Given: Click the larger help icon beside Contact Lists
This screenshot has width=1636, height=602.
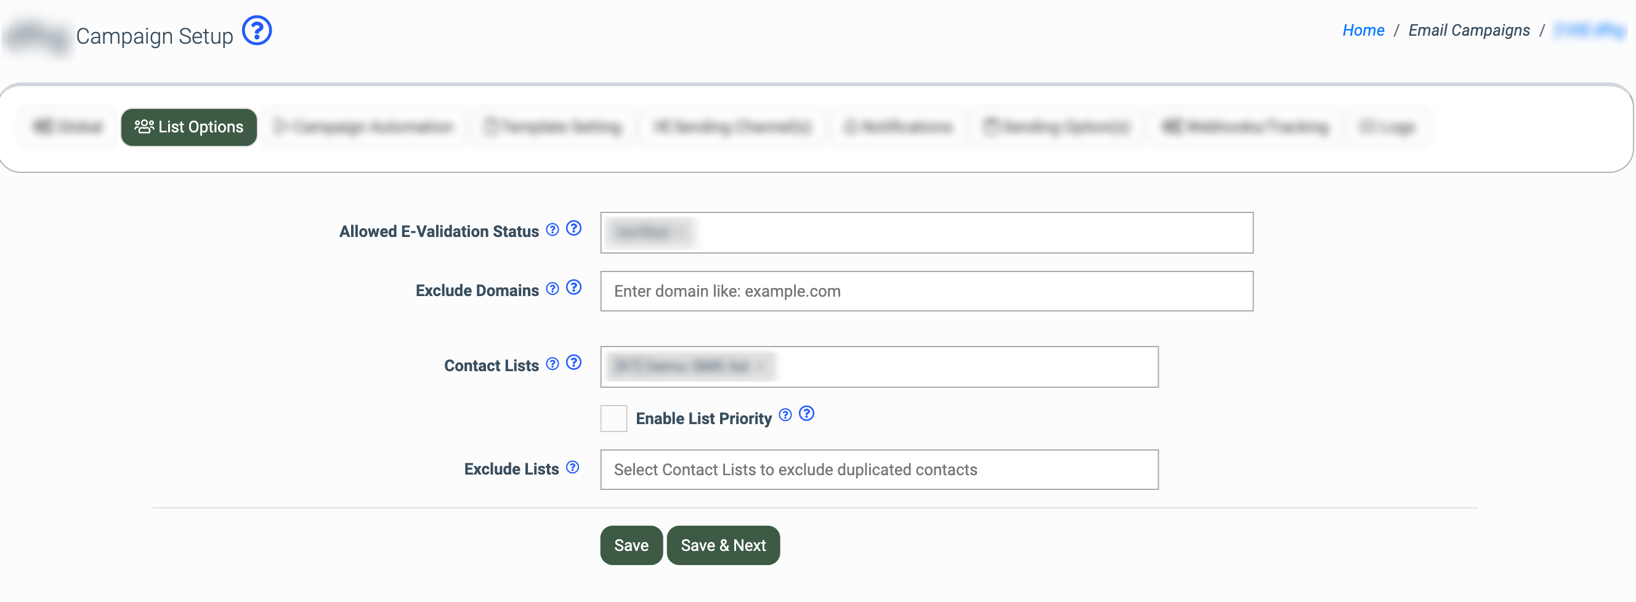Looking at the screenshot, I should coord(573,362).
